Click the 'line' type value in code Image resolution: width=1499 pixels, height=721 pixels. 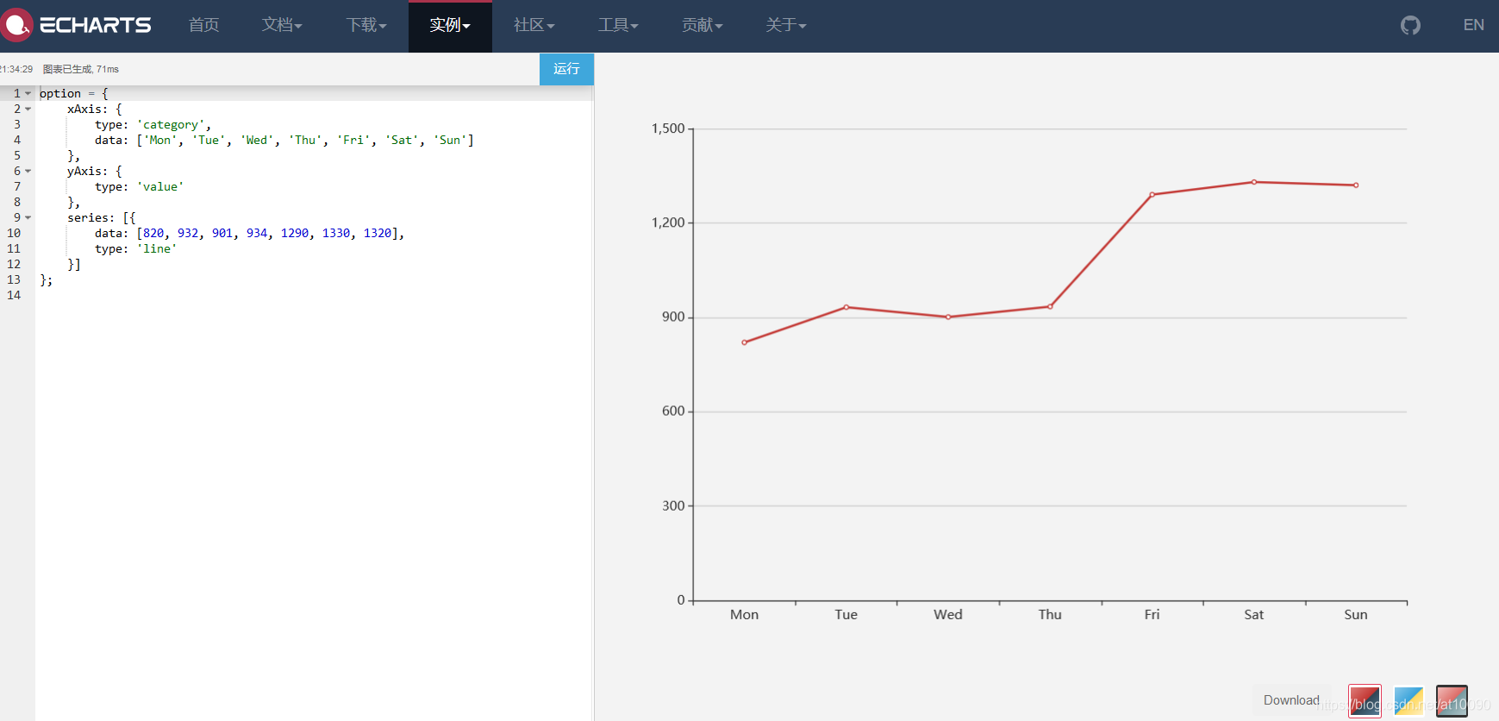coord(157,248)
